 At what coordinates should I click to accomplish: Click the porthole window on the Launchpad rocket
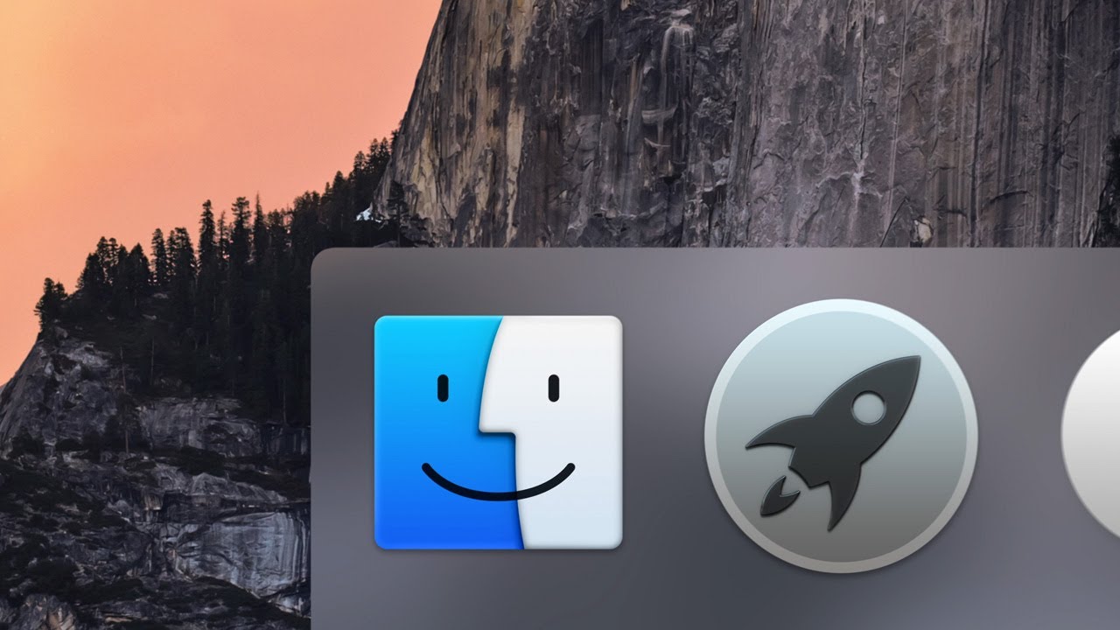coord(869,408)
